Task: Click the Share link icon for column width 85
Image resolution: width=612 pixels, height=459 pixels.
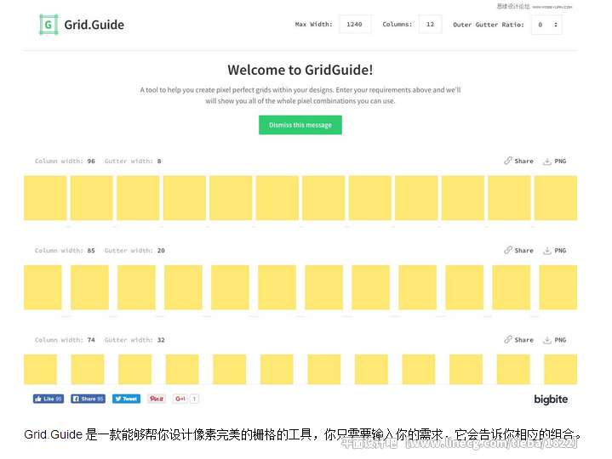Action: [x=508, y=250]
